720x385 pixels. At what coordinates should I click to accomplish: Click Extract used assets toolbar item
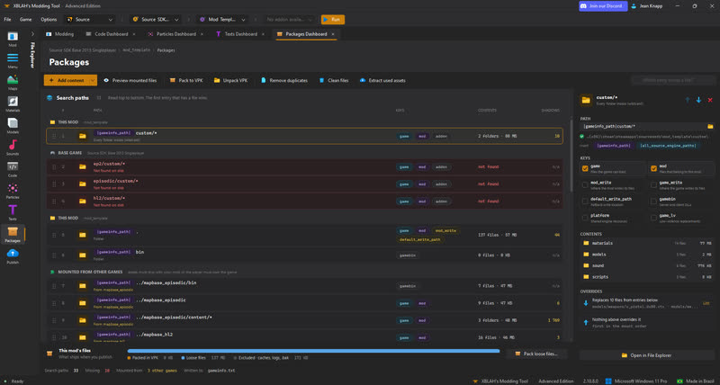click(382, 80)
